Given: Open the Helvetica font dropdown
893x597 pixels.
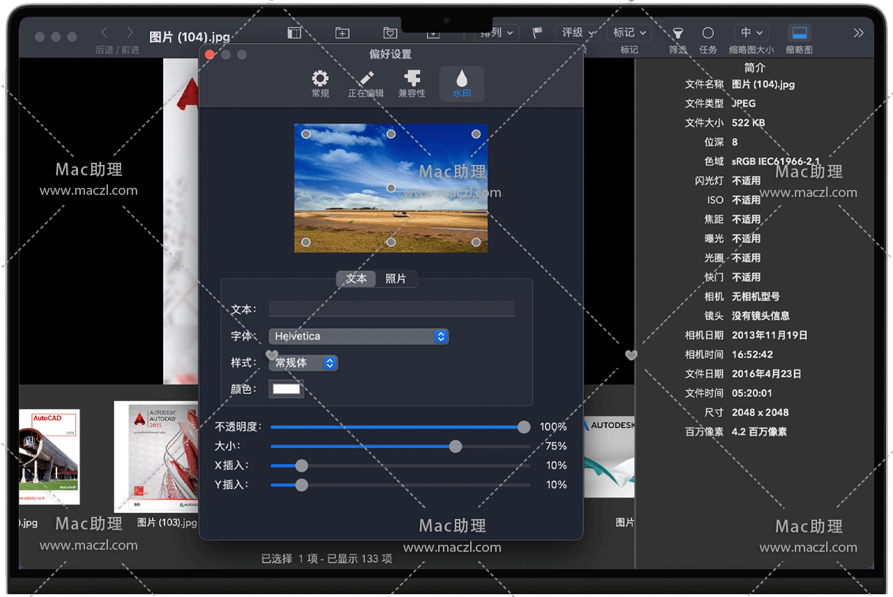Looking at the screenshot, I should 358,337.
